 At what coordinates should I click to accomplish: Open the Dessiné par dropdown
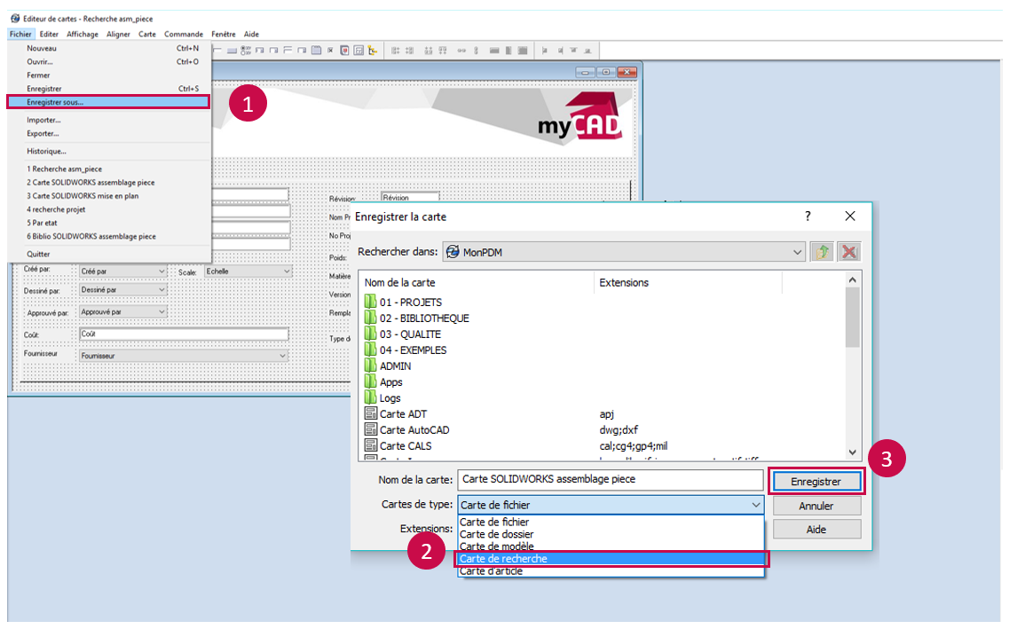point(162,290)
